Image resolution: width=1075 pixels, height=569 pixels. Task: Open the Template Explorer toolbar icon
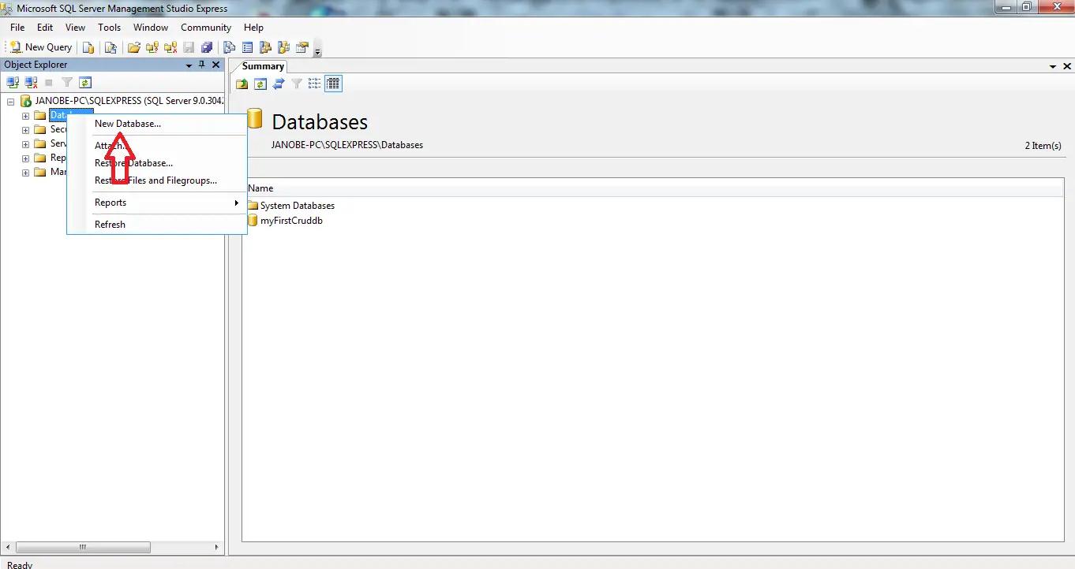283,47
